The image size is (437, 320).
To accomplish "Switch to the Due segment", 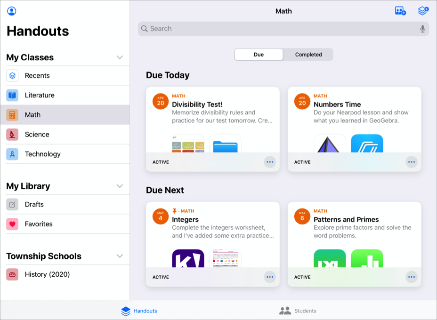I will (259, 55).
